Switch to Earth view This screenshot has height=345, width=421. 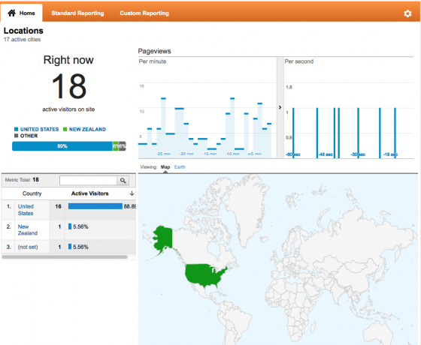[180, 166]
